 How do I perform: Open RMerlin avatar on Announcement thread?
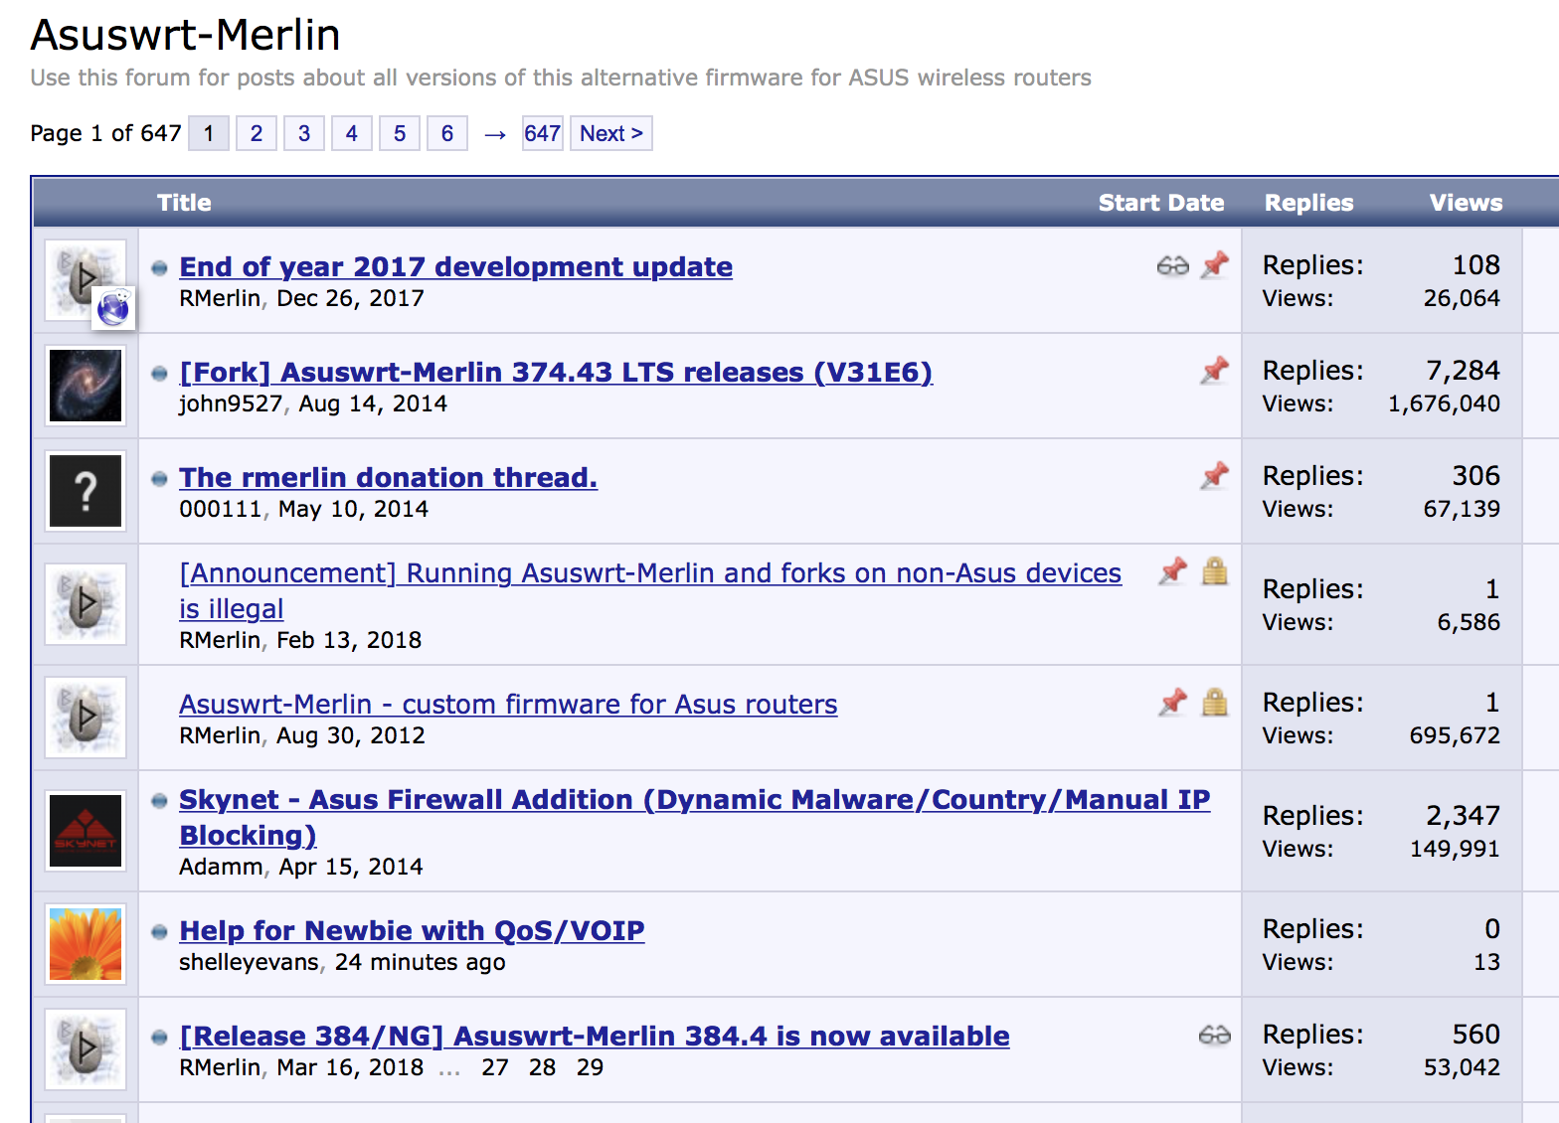click(86, 604)
